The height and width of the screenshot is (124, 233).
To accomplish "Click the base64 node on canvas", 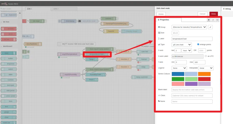I will point(111,31).
